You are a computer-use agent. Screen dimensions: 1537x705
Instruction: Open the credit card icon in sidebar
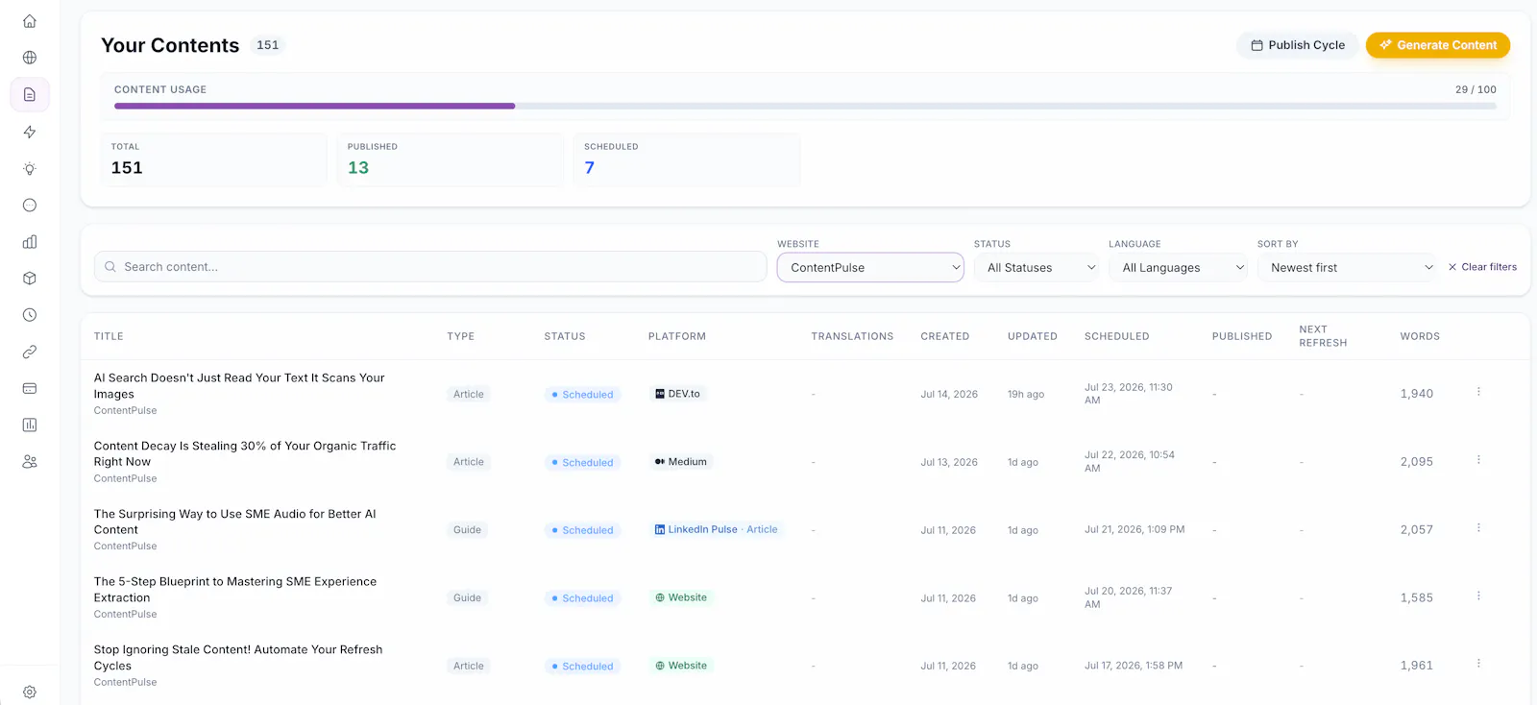30,388
